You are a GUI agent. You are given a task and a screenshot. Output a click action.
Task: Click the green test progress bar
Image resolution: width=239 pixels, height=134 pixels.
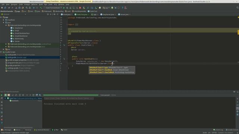click(x=71, y=95)
